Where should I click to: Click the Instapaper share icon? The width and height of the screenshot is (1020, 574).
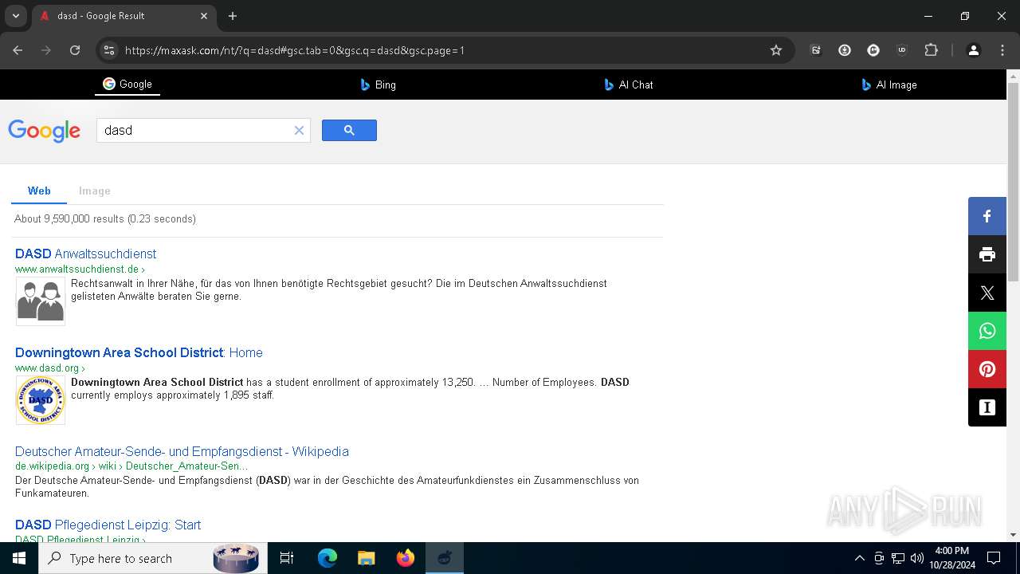pos(987,407)
